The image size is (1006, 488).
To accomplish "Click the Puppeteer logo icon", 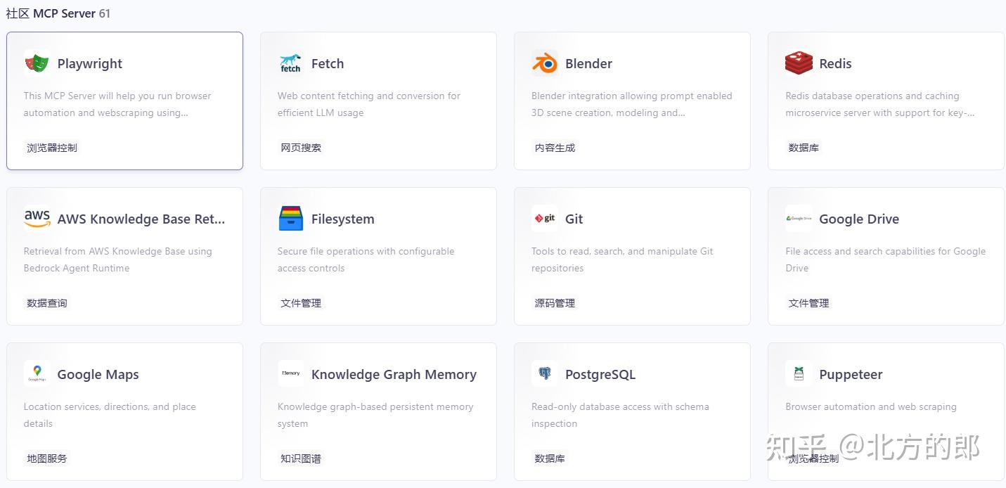I will (x=799, y=374).
